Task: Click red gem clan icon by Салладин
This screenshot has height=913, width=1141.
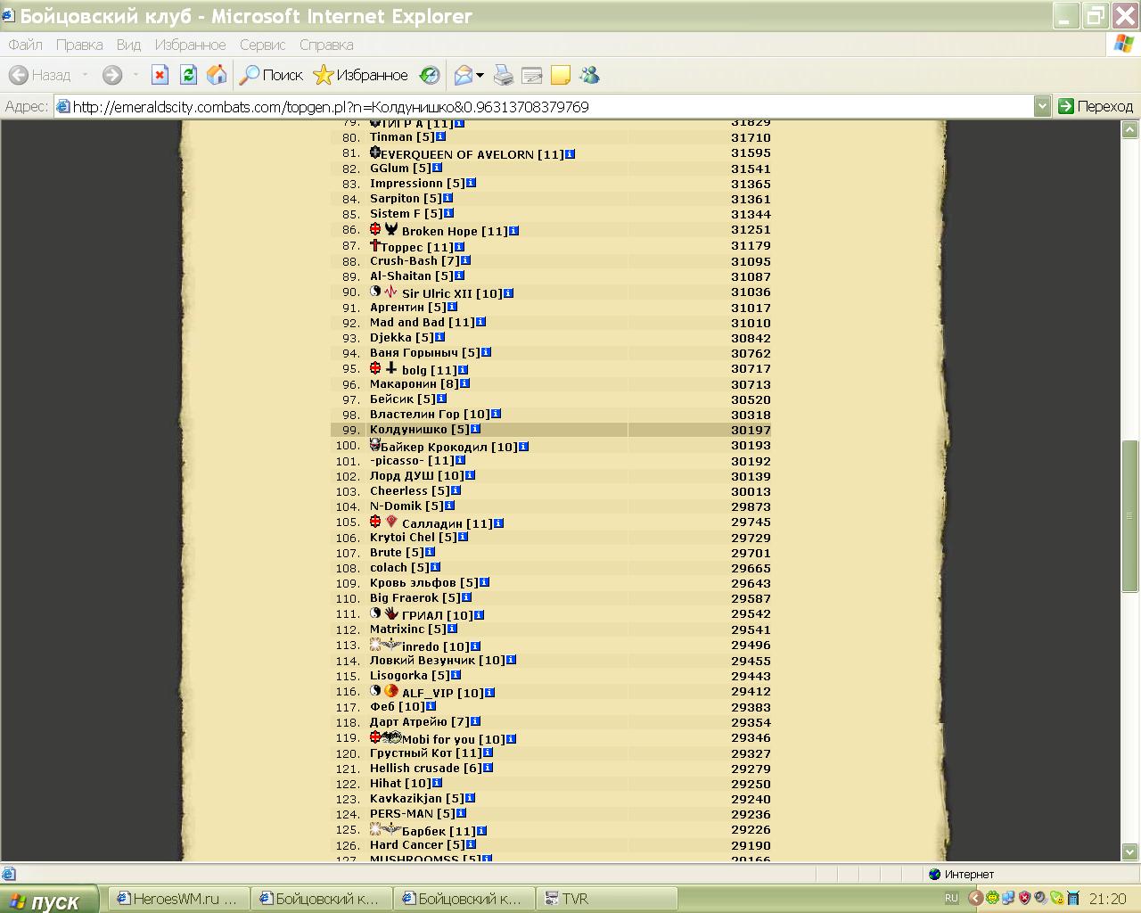Action: coord(390,522)
